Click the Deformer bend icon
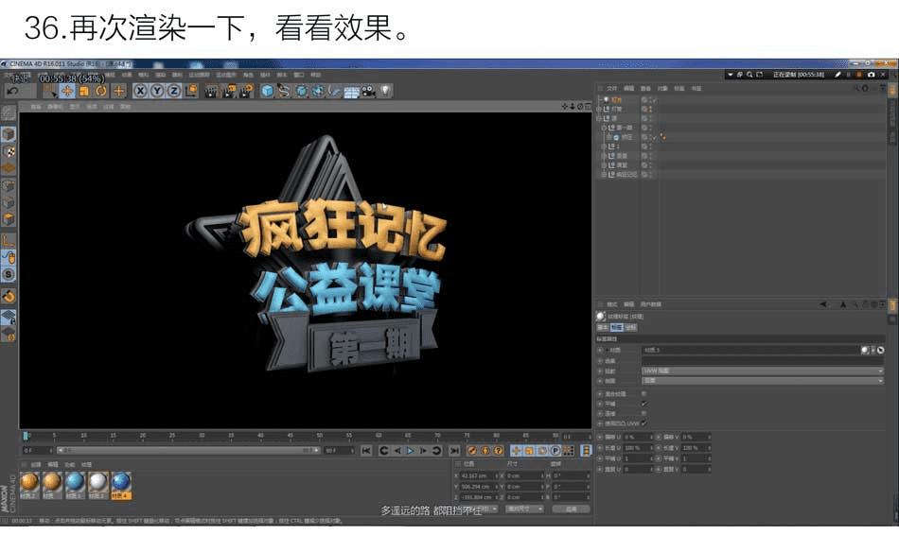899x552 pixels. tap(334, 91)
